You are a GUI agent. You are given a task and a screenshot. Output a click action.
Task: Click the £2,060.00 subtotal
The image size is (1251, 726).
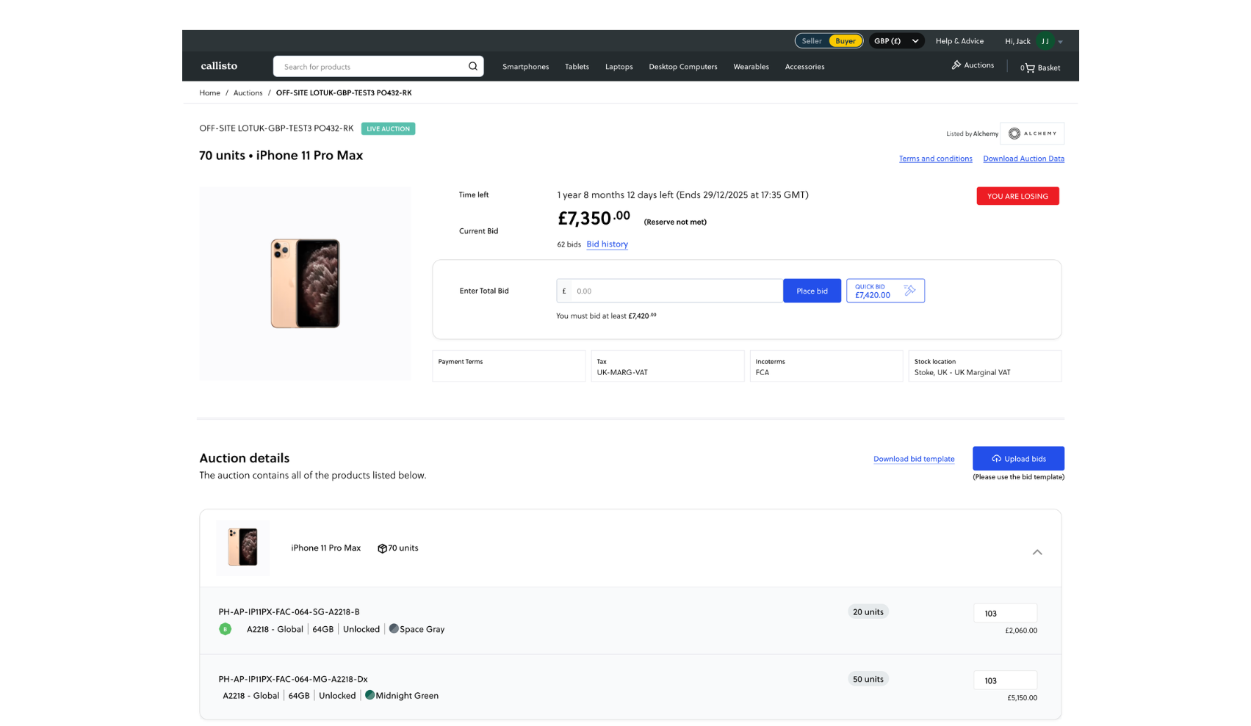coord(1021,631)
